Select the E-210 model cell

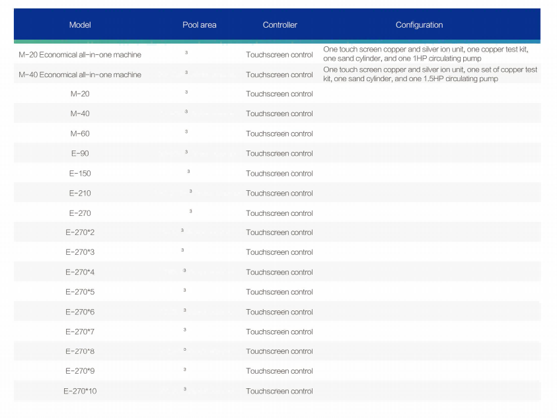80,193
